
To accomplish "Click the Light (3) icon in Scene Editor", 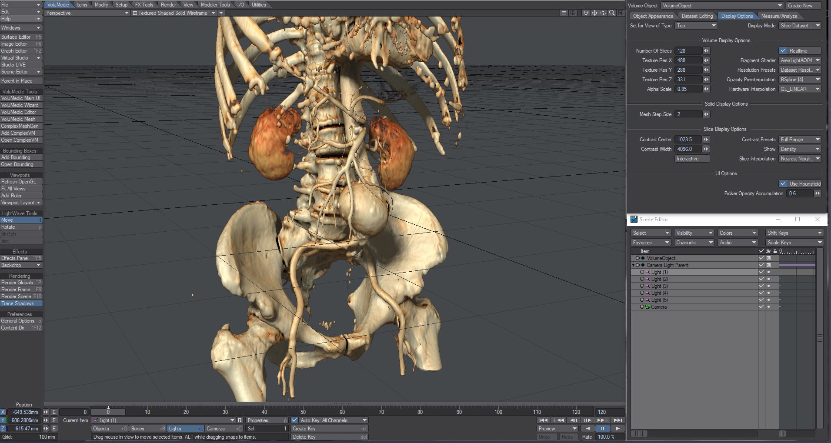I will [x=647, y=286].
